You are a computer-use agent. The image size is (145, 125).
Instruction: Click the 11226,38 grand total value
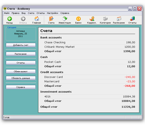pyautogui.click(x=128, y=107)
